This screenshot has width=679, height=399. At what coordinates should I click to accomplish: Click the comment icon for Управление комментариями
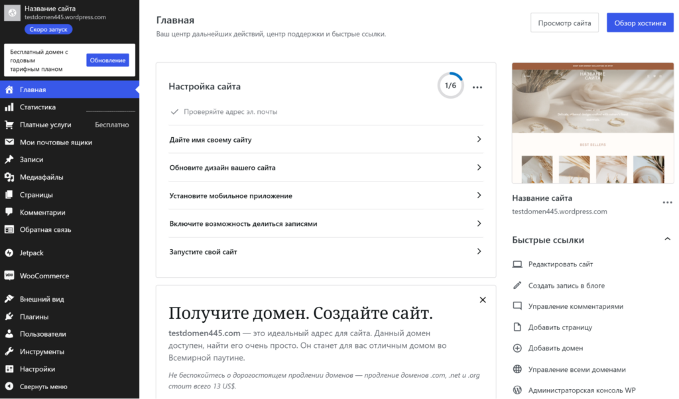517,306
